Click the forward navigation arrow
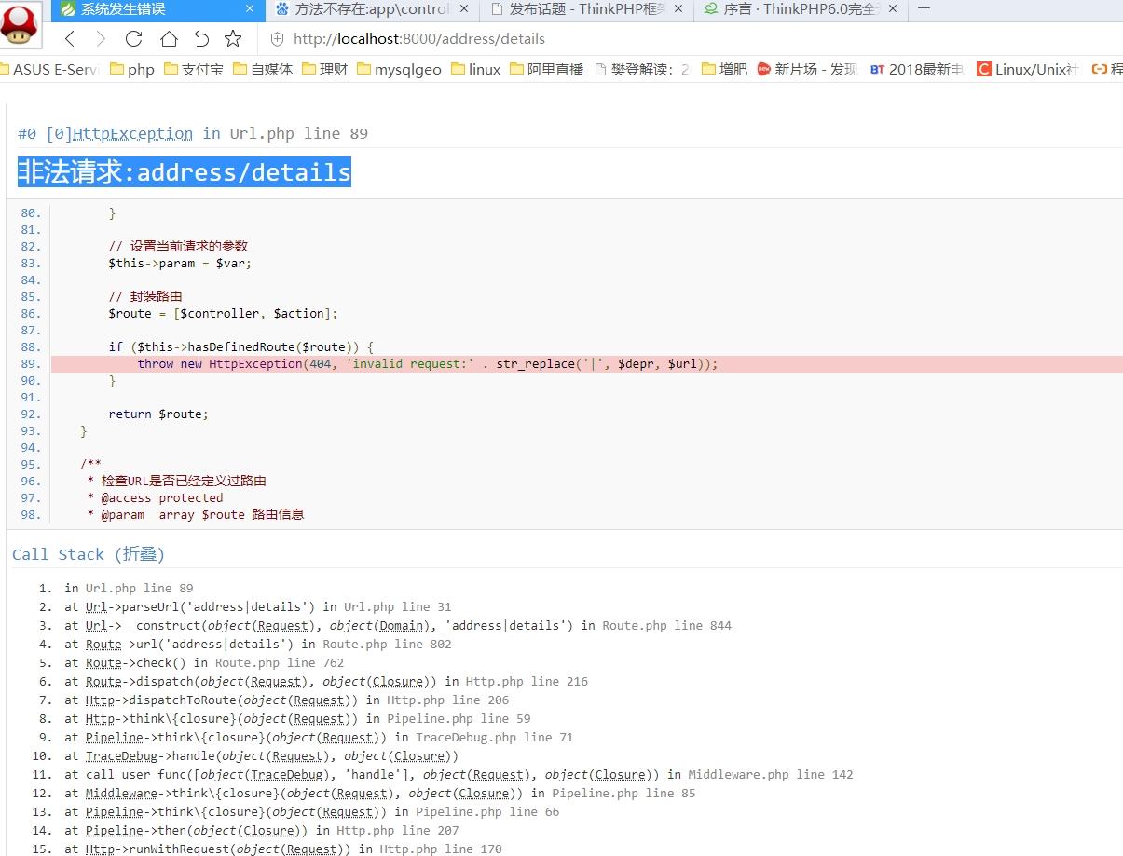Viewport: 1123px width, 856px height. pyautogui.click(x=101, y=39)
